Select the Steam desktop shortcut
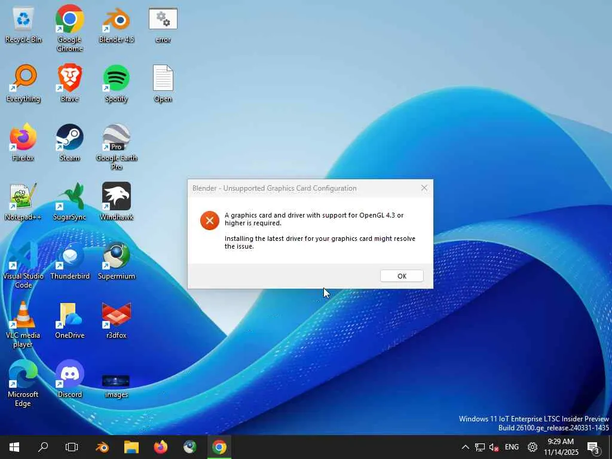Screen dimensions: 612x459 [69, 143]
